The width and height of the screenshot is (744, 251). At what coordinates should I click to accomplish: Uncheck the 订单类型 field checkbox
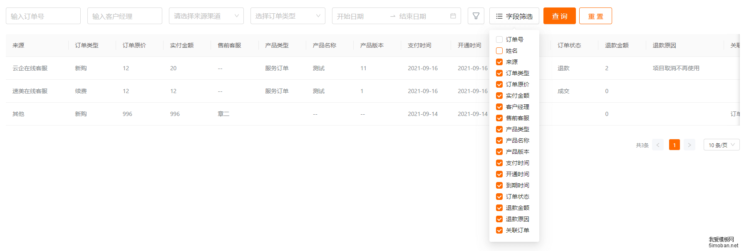[x=499, y=73]
